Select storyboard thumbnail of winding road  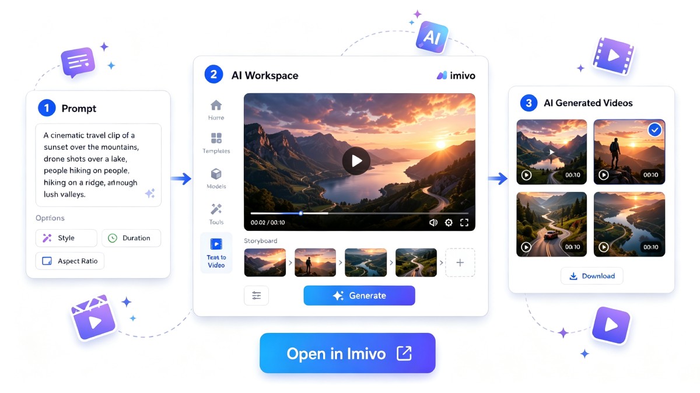click(x=416, y=262)
